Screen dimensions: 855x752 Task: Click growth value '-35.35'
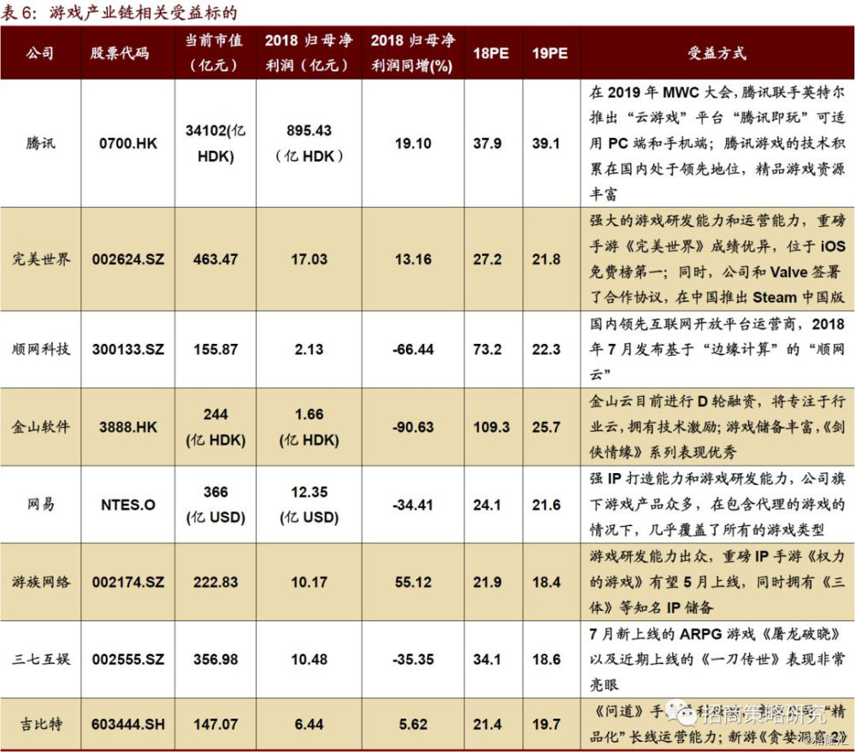click(x=413, y=660)
